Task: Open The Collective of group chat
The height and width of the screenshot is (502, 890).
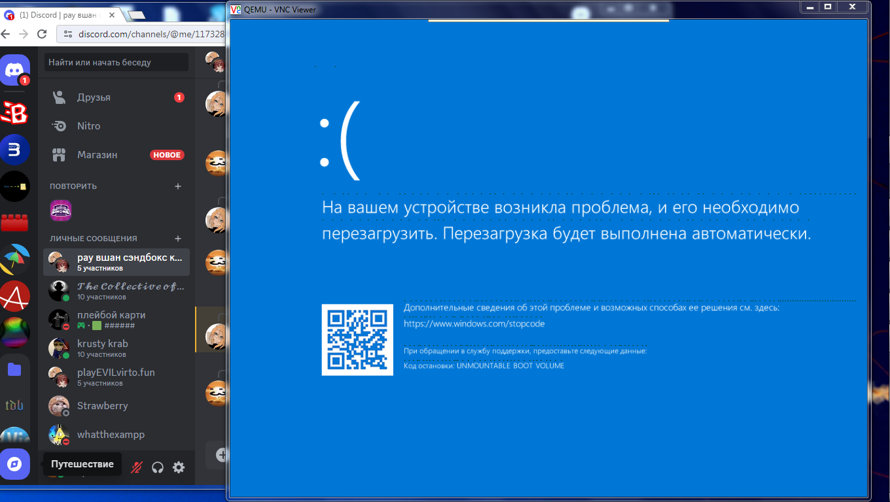Action: click(x=116, y=291)
